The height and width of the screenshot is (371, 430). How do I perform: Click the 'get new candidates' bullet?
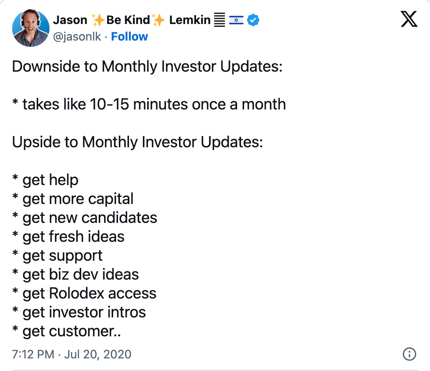84,218
